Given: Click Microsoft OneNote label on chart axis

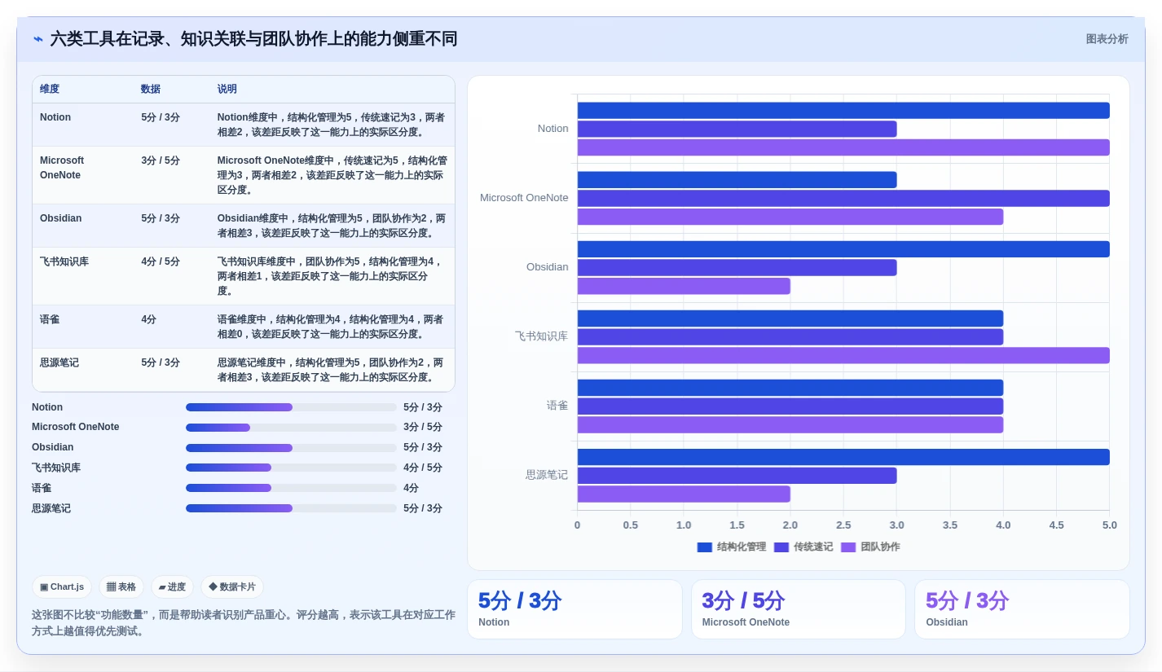Looking at the screenshot, I should point(524,198).
